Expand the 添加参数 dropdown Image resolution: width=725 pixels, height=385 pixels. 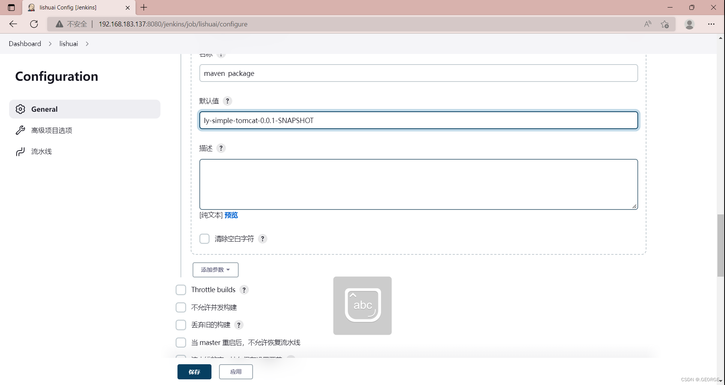216,270
